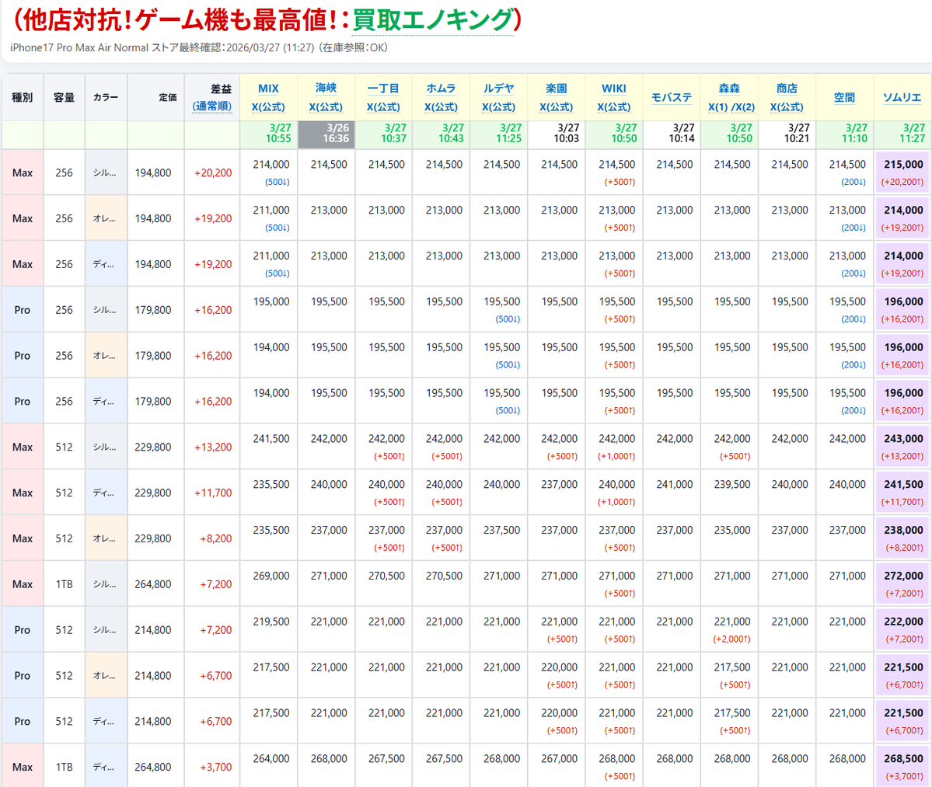The image size is (932, 787).
Task: Select the 3/27 11:10 timestamp under 空間
Action: coord(845,134)
